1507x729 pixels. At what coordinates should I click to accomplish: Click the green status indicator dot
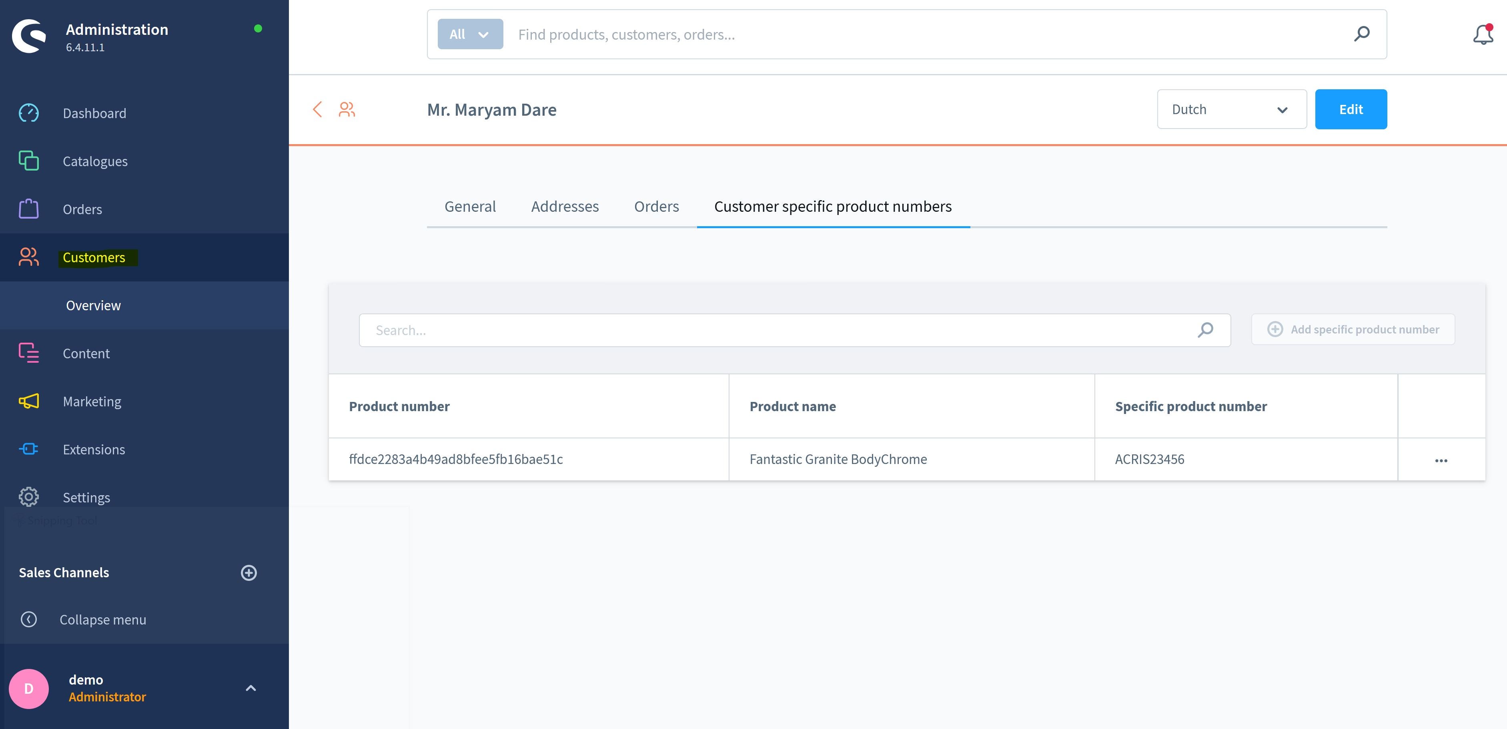click(258, 28)
